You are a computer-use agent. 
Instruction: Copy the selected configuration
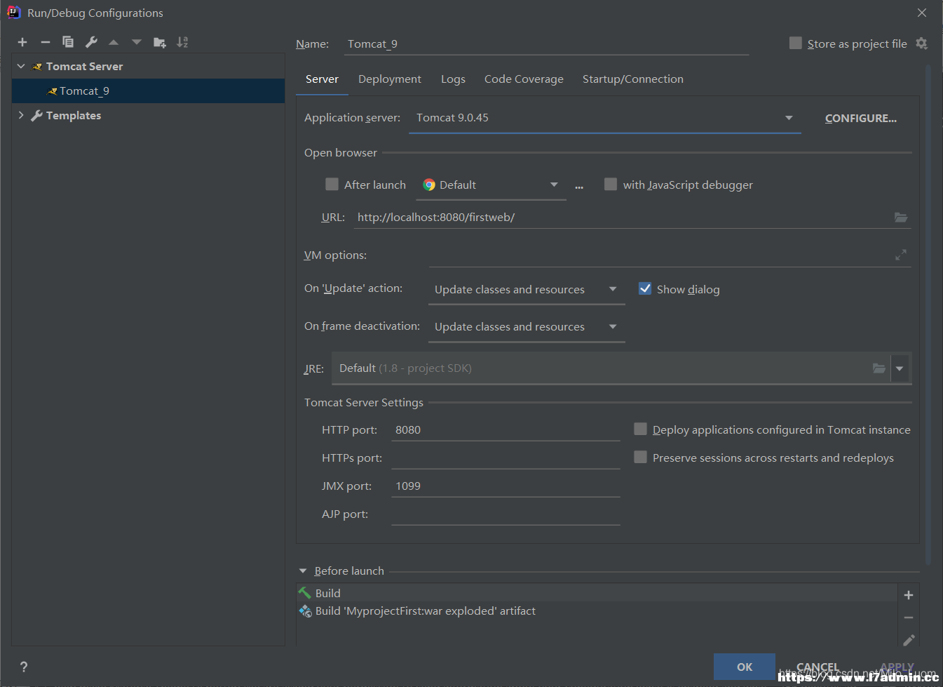point(68,42)
